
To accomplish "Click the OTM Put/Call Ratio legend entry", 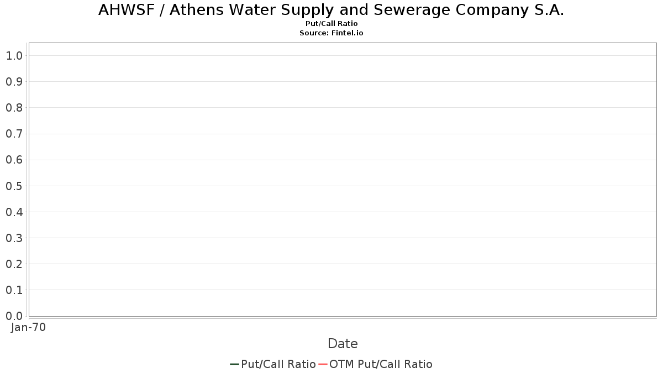I will click(376, 364).
